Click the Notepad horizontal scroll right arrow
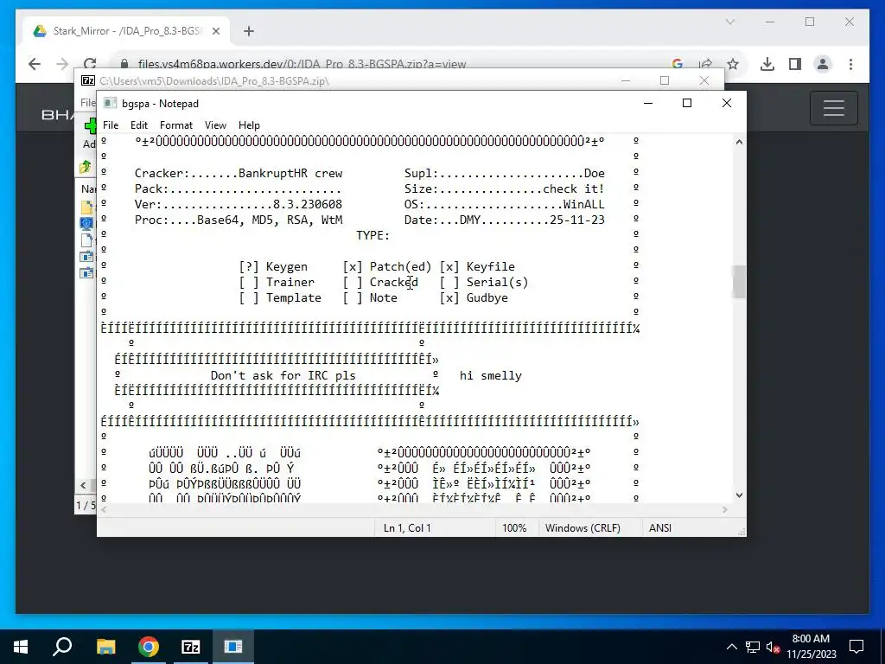The height and width of the screenshot is (664, 885). pos(725,510)
